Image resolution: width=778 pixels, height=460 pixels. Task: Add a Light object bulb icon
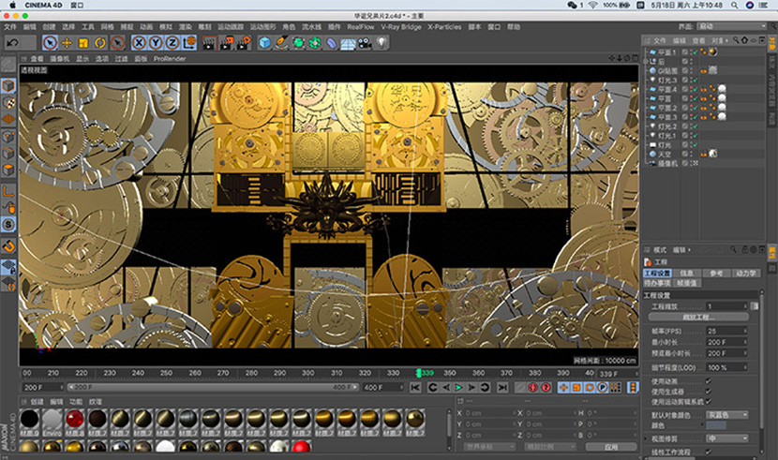pos(382,43)
